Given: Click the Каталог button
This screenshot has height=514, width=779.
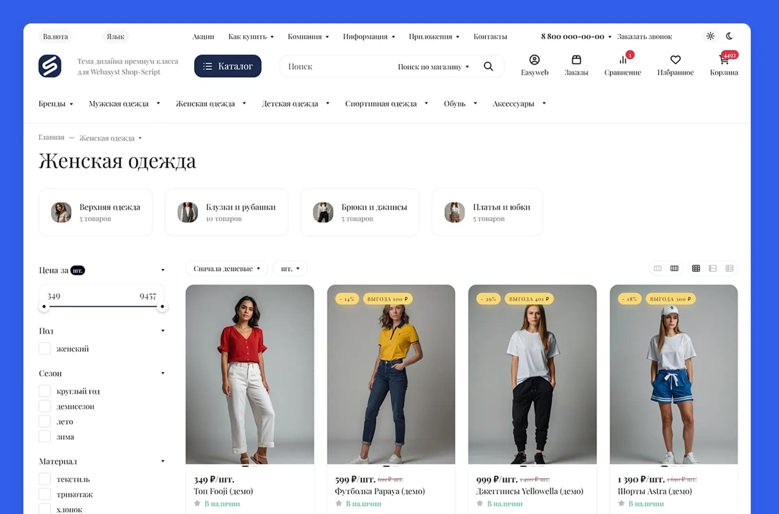Looking at the screenshot, I should click(228, 66).
